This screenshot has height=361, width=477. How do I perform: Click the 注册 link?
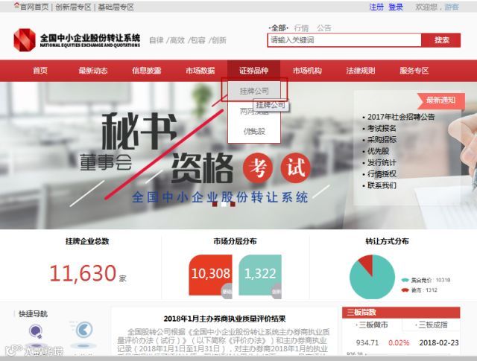376,7
